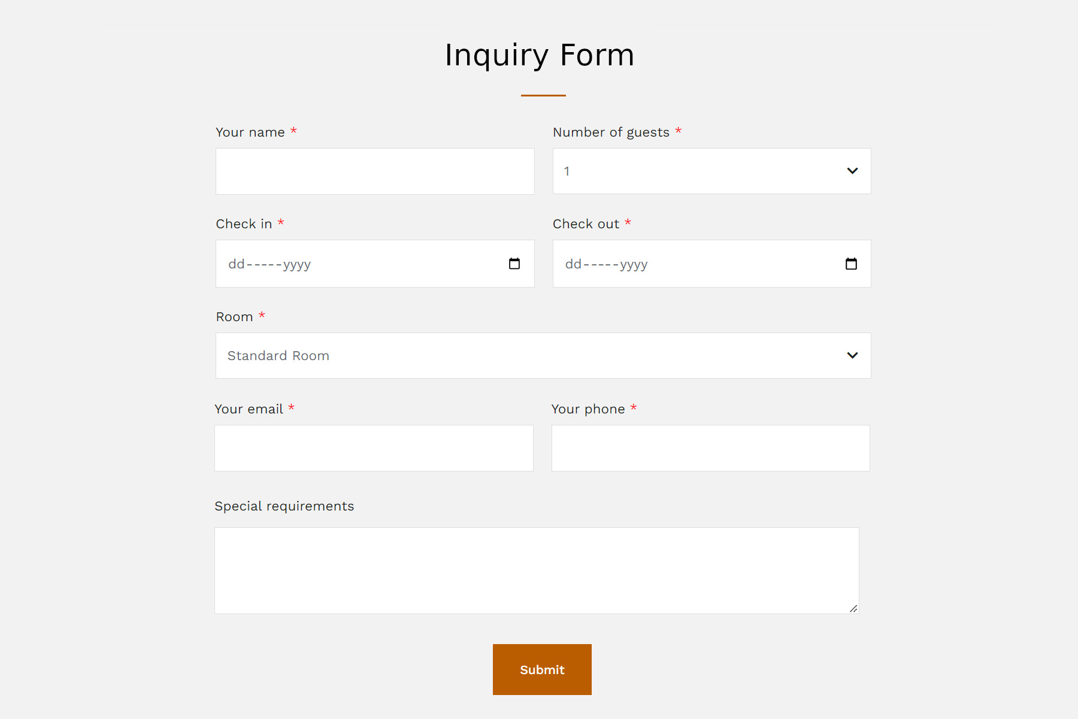Focus the Your name text field
Image resolution: width=1078 pixels, height=719 pixels.
tap(375, 171)
